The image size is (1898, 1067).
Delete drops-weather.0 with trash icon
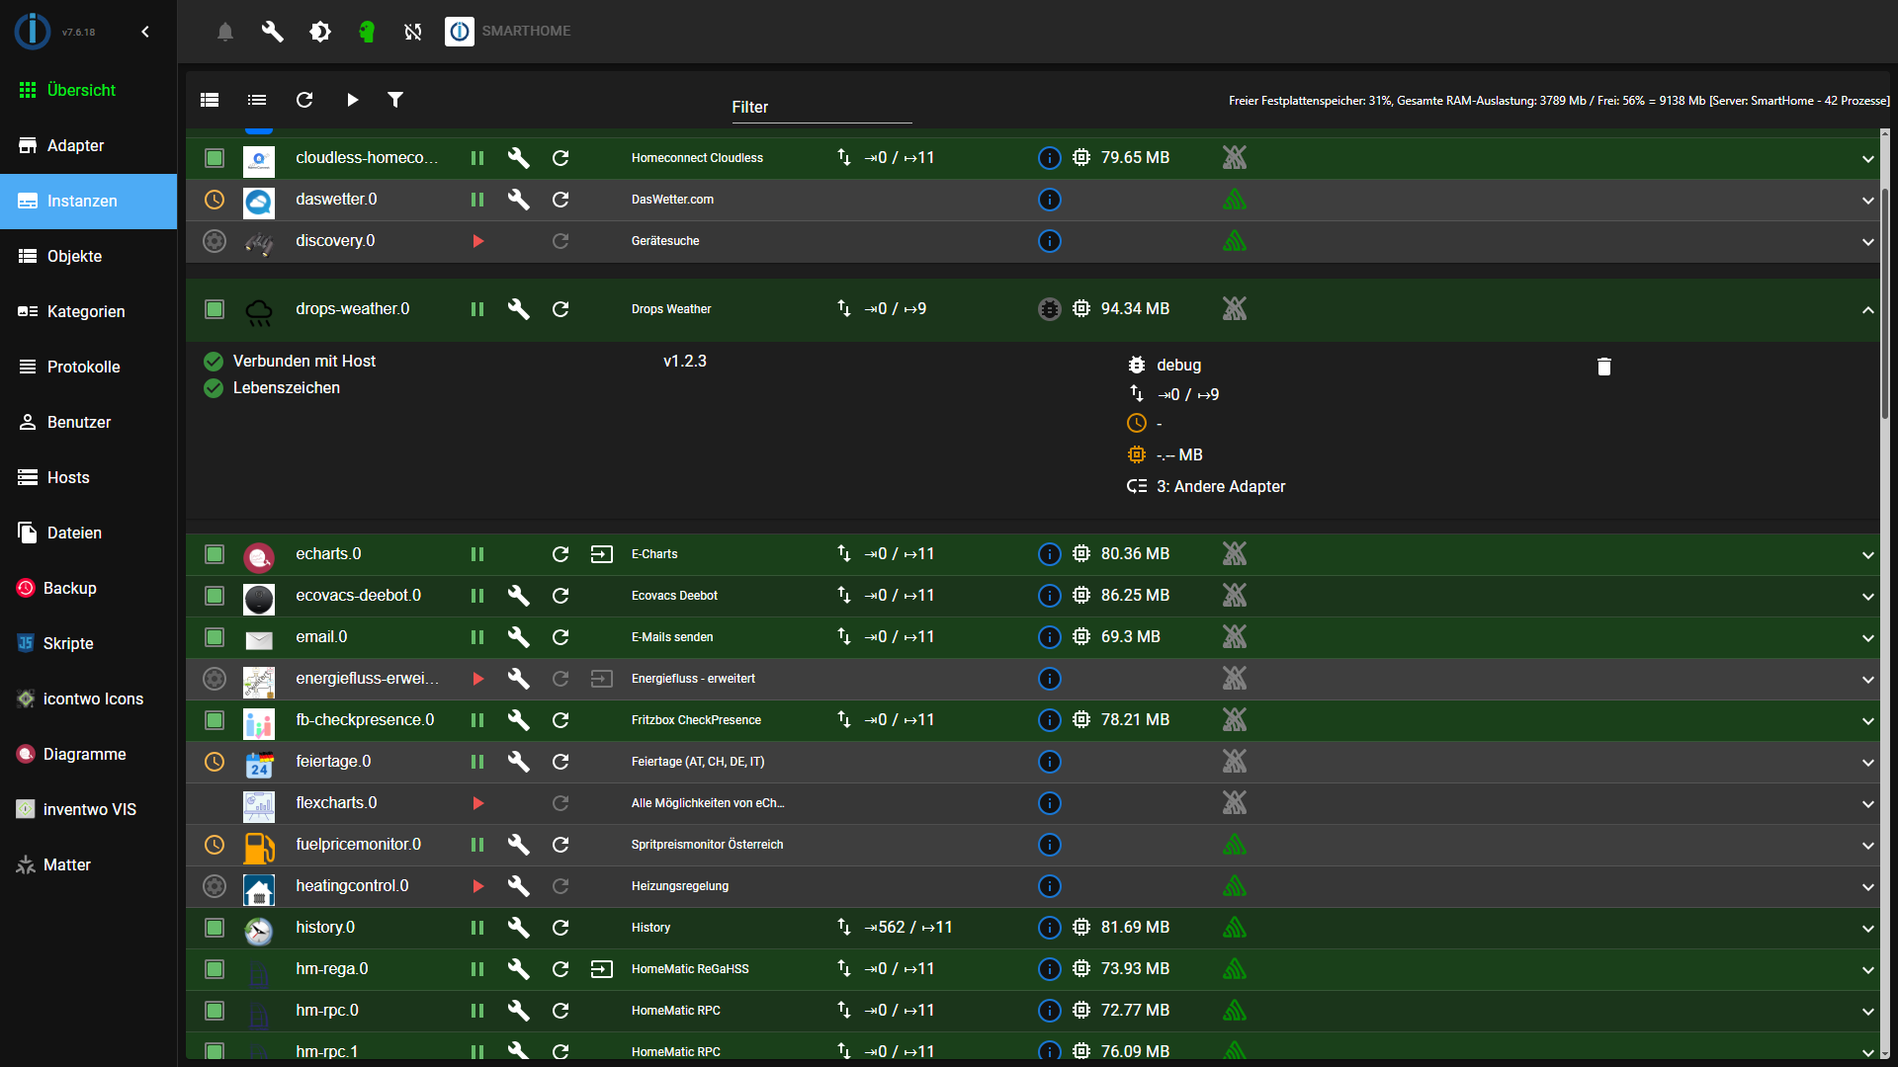tap(1603, 367)
